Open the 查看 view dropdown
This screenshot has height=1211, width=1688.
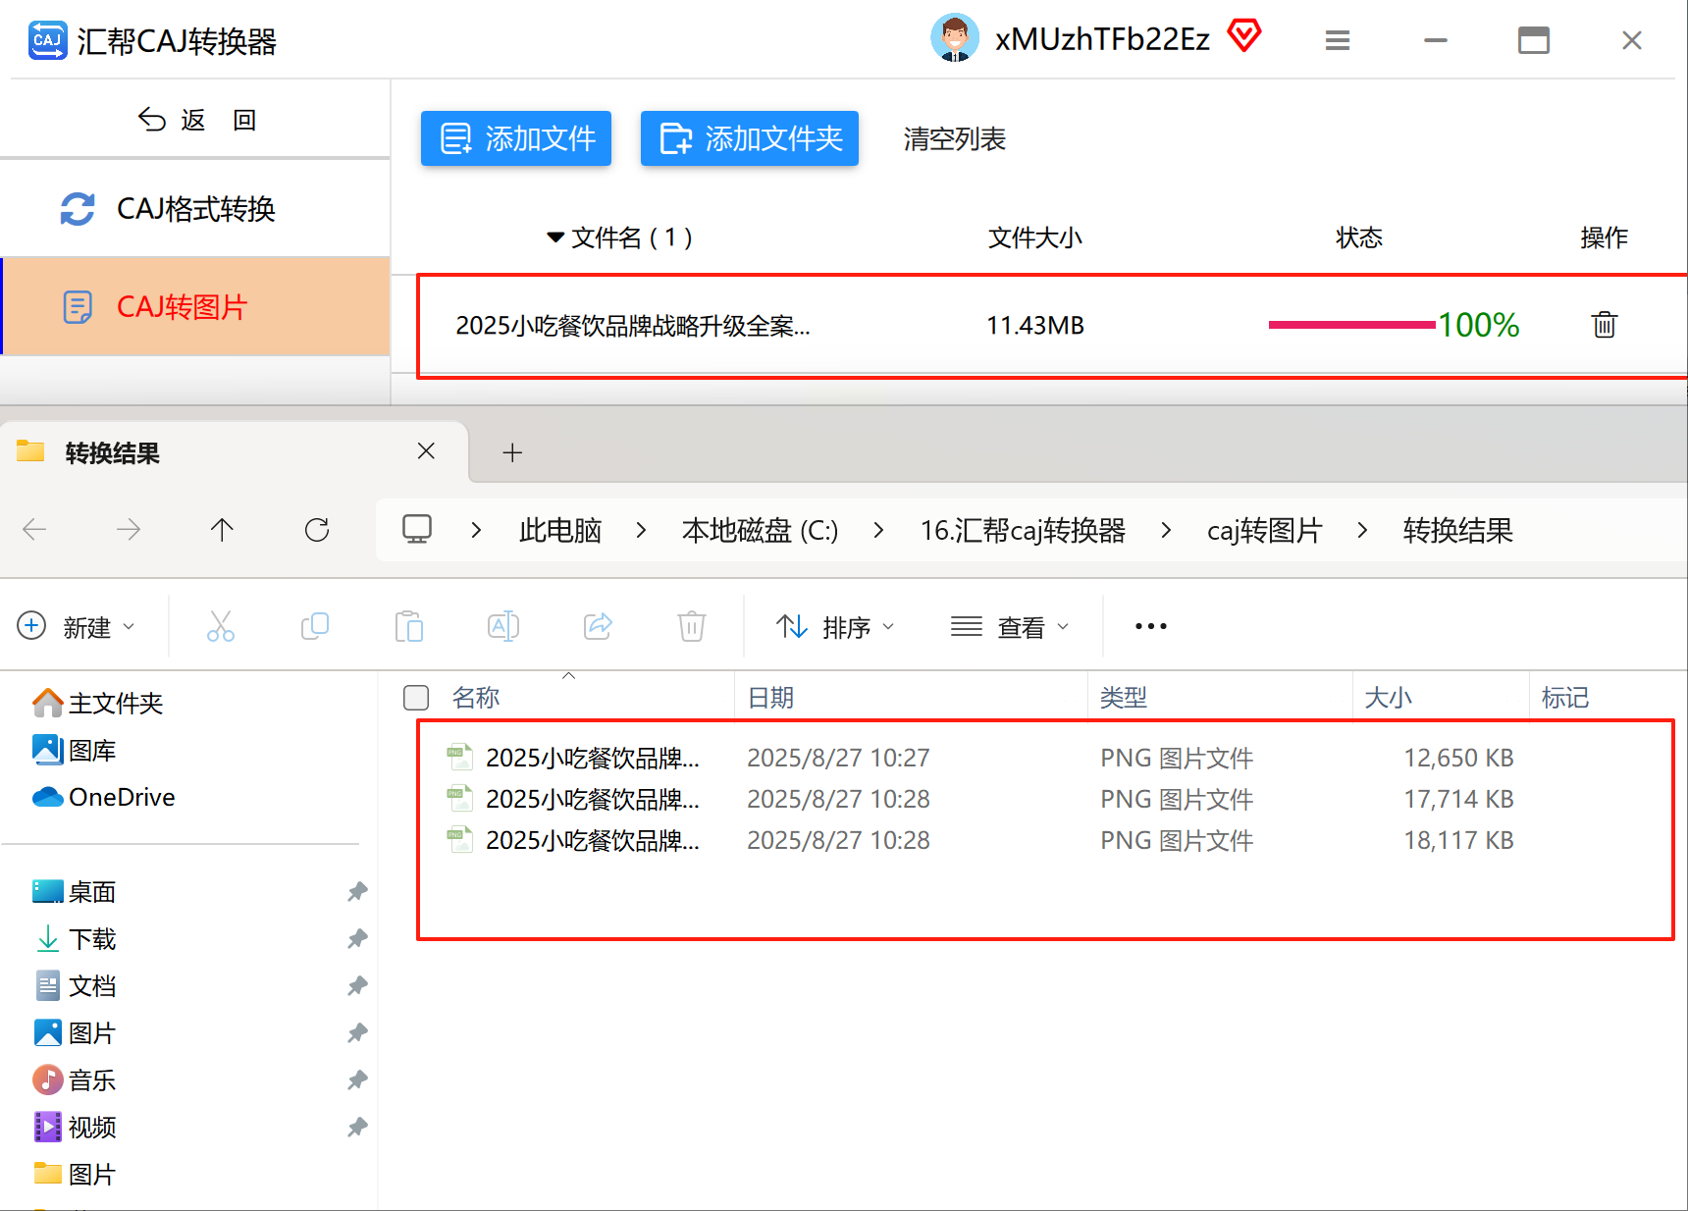1010,627
